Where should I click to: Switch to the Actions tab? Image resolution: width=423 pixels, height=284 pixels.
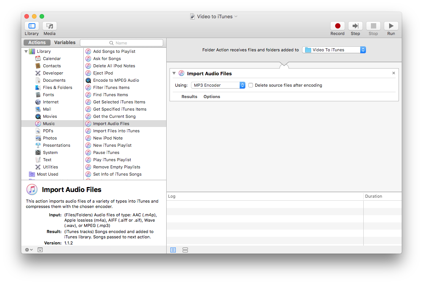coord(37,43)
